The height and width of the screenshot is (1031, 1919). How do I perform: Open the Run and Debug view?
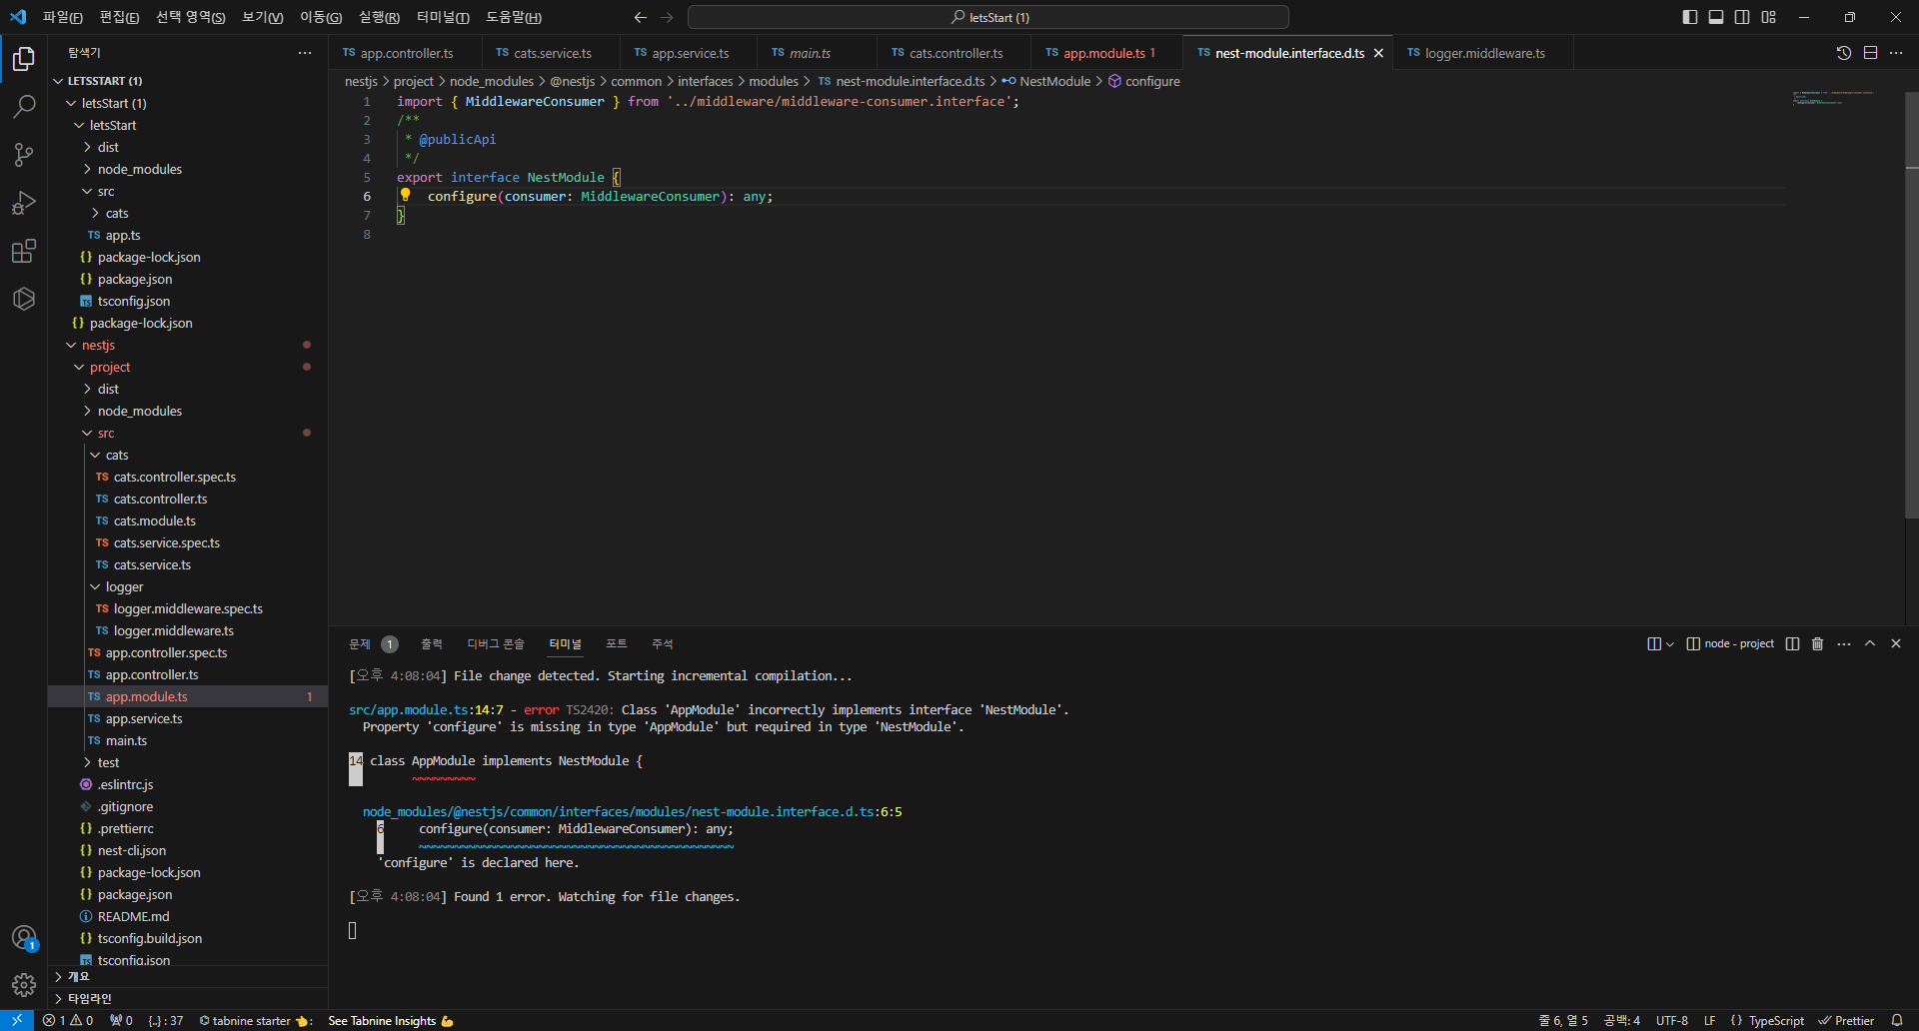(x=24, y=203)
